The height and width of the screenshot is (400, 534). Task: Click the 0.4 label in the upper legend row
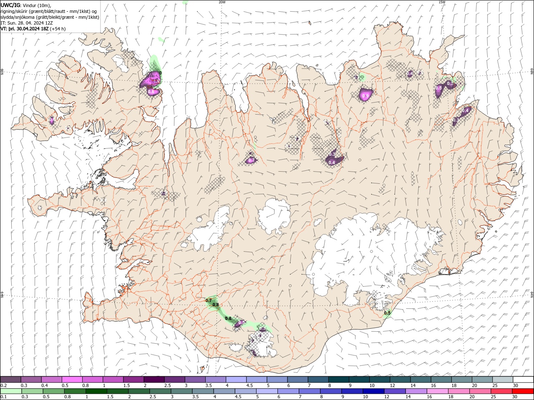[x=45, y=385]
